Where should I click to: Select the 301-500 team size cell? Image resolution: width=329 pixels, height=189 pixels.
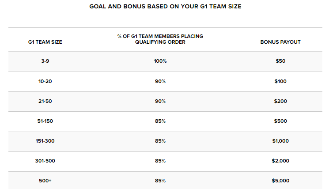tap(45, 161)
